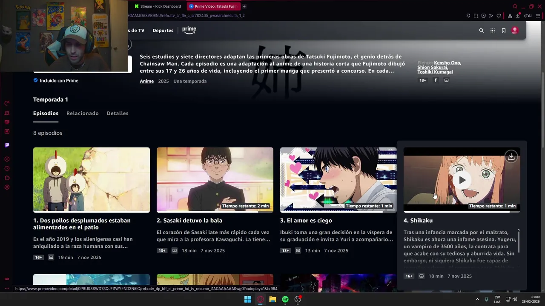This screenshot has width=545, height=306.
Task: Click the Sasaki episode progress bar
Action: (215, 212)
